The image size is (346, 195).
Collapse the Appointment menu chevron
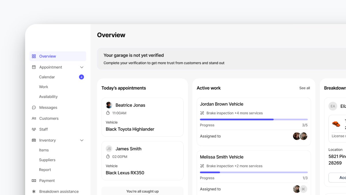point(82,67)
